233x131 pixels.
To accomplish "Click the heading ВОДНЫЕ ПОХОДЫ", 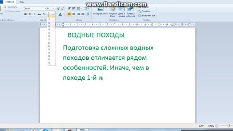I will [x=96, y=35].
